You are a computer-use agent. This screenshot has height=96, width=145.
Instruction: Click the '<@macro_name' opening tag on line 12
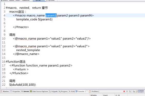click(24, 46)
